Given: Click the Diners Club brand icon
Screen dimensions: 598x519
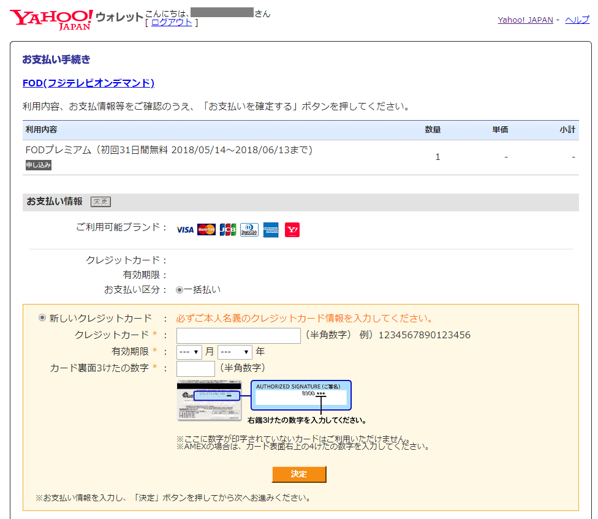Looking at the screenshot, I should [249, 230].
